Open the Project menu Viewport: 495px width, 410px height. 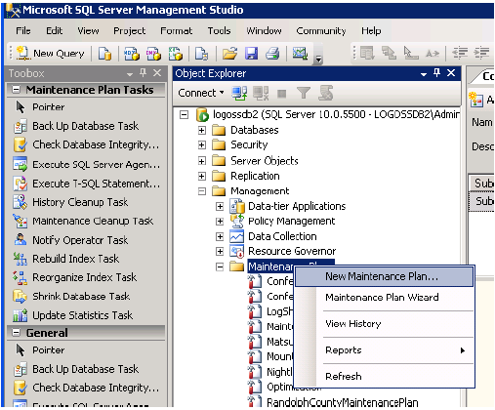click(x=129, y=31)
